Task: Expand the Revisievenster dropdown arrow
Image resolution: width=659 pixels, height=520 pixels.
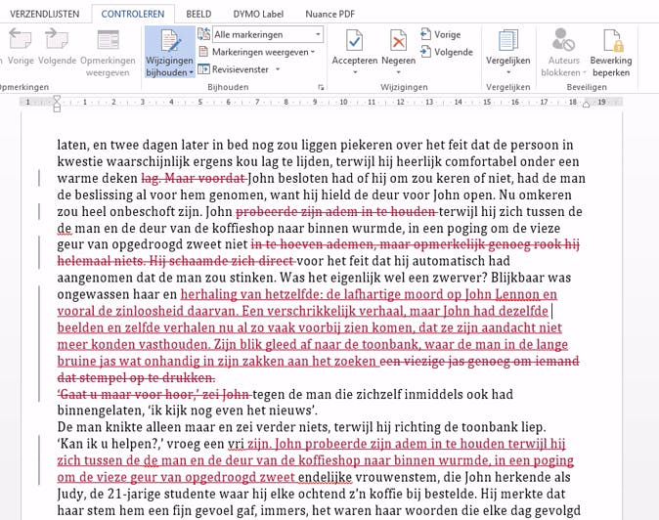Action: pos(278,69)
